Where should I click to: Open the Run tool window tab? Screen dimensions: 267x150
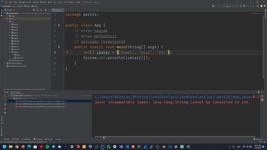[7, 139]
